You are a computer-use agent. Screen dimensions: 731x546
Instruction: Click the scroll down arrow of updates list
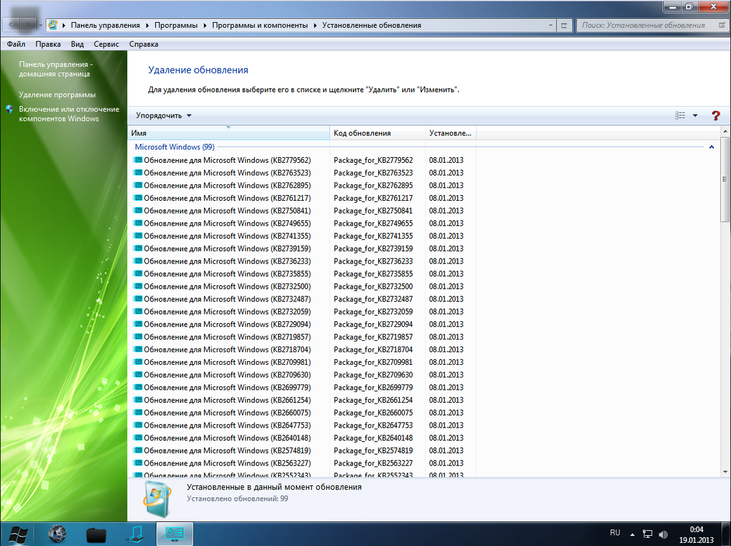tap(725, 472)
